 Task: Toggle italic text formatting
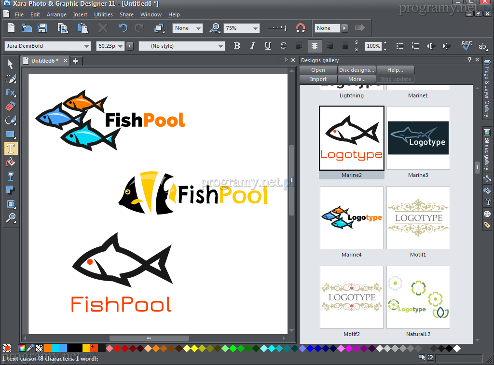[x=252, y=46]
